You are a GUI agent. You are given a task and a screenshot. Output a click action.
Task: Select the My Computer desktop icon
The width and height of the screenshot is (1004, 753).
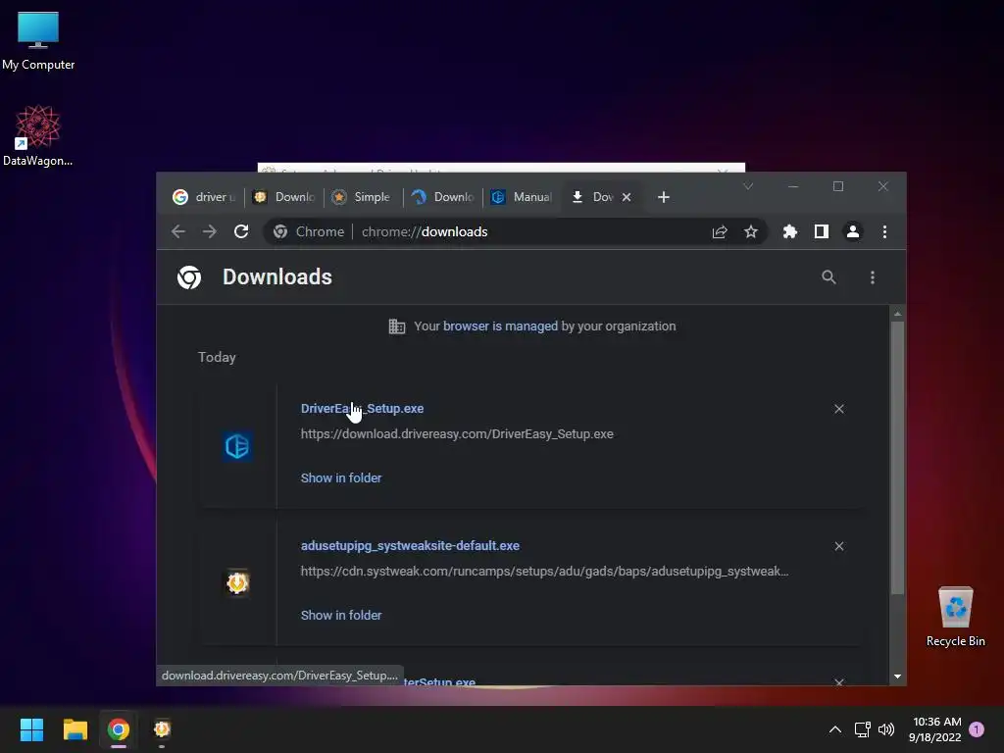click(38, 40)
